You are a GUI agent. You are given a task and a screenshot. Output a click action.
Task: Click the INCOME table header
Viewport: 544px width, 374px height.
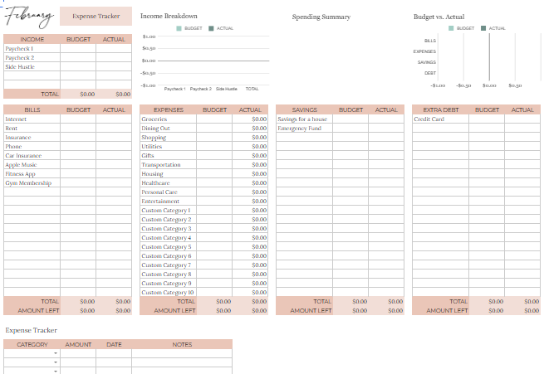coord(32,40)
